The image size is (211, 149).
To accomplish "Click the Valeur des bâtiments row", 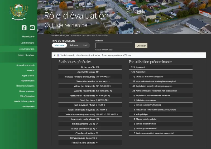I will tap(90, 86).
